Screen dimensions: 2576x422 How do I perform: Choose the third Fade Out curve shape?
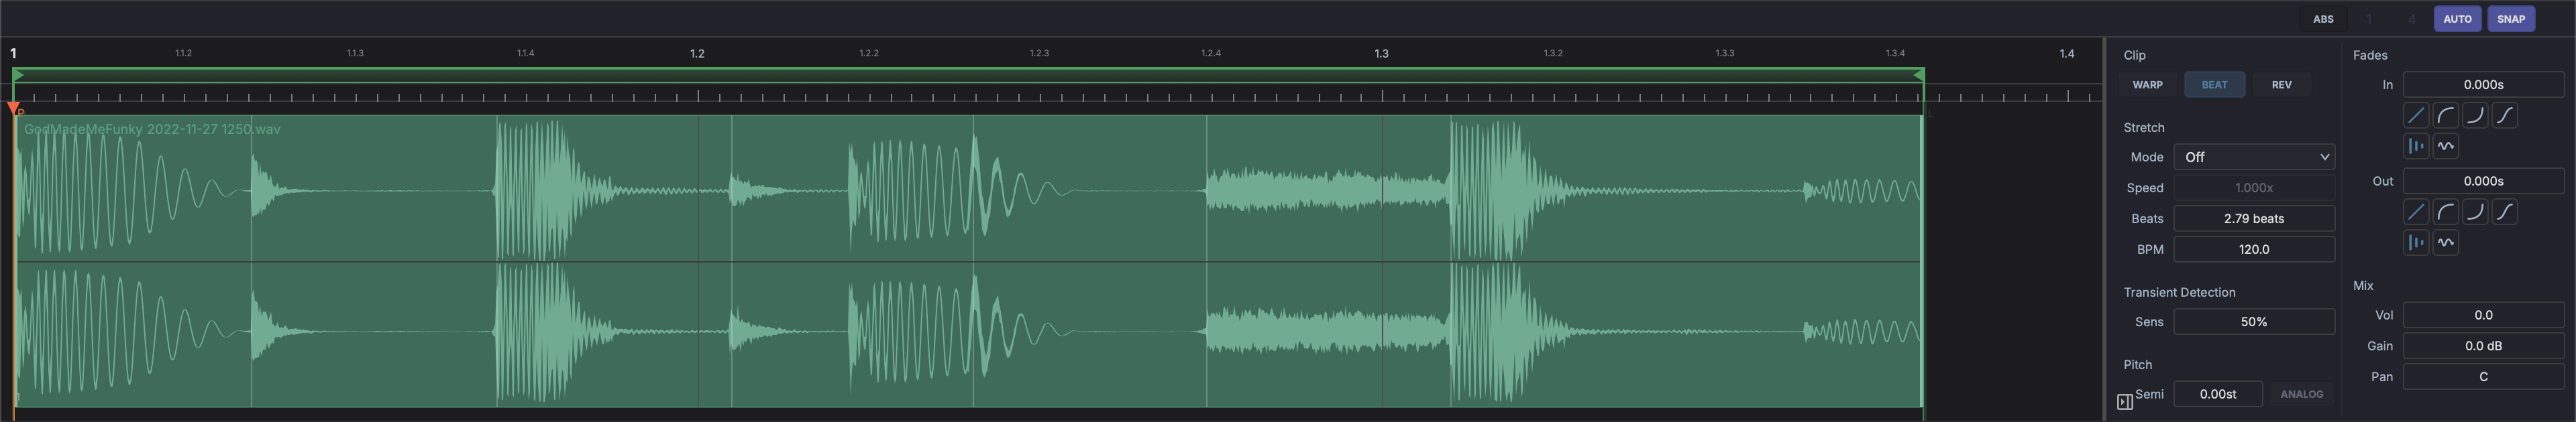[2475, 212]
